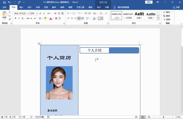183x119 pixels.
Task: Click the Save icon in title bar
Action: pos(4,2)
